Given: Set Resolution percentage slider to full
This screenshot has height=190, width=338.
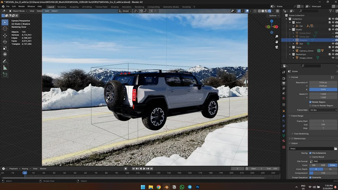Looking at the screenshot, I should point(323,89).
